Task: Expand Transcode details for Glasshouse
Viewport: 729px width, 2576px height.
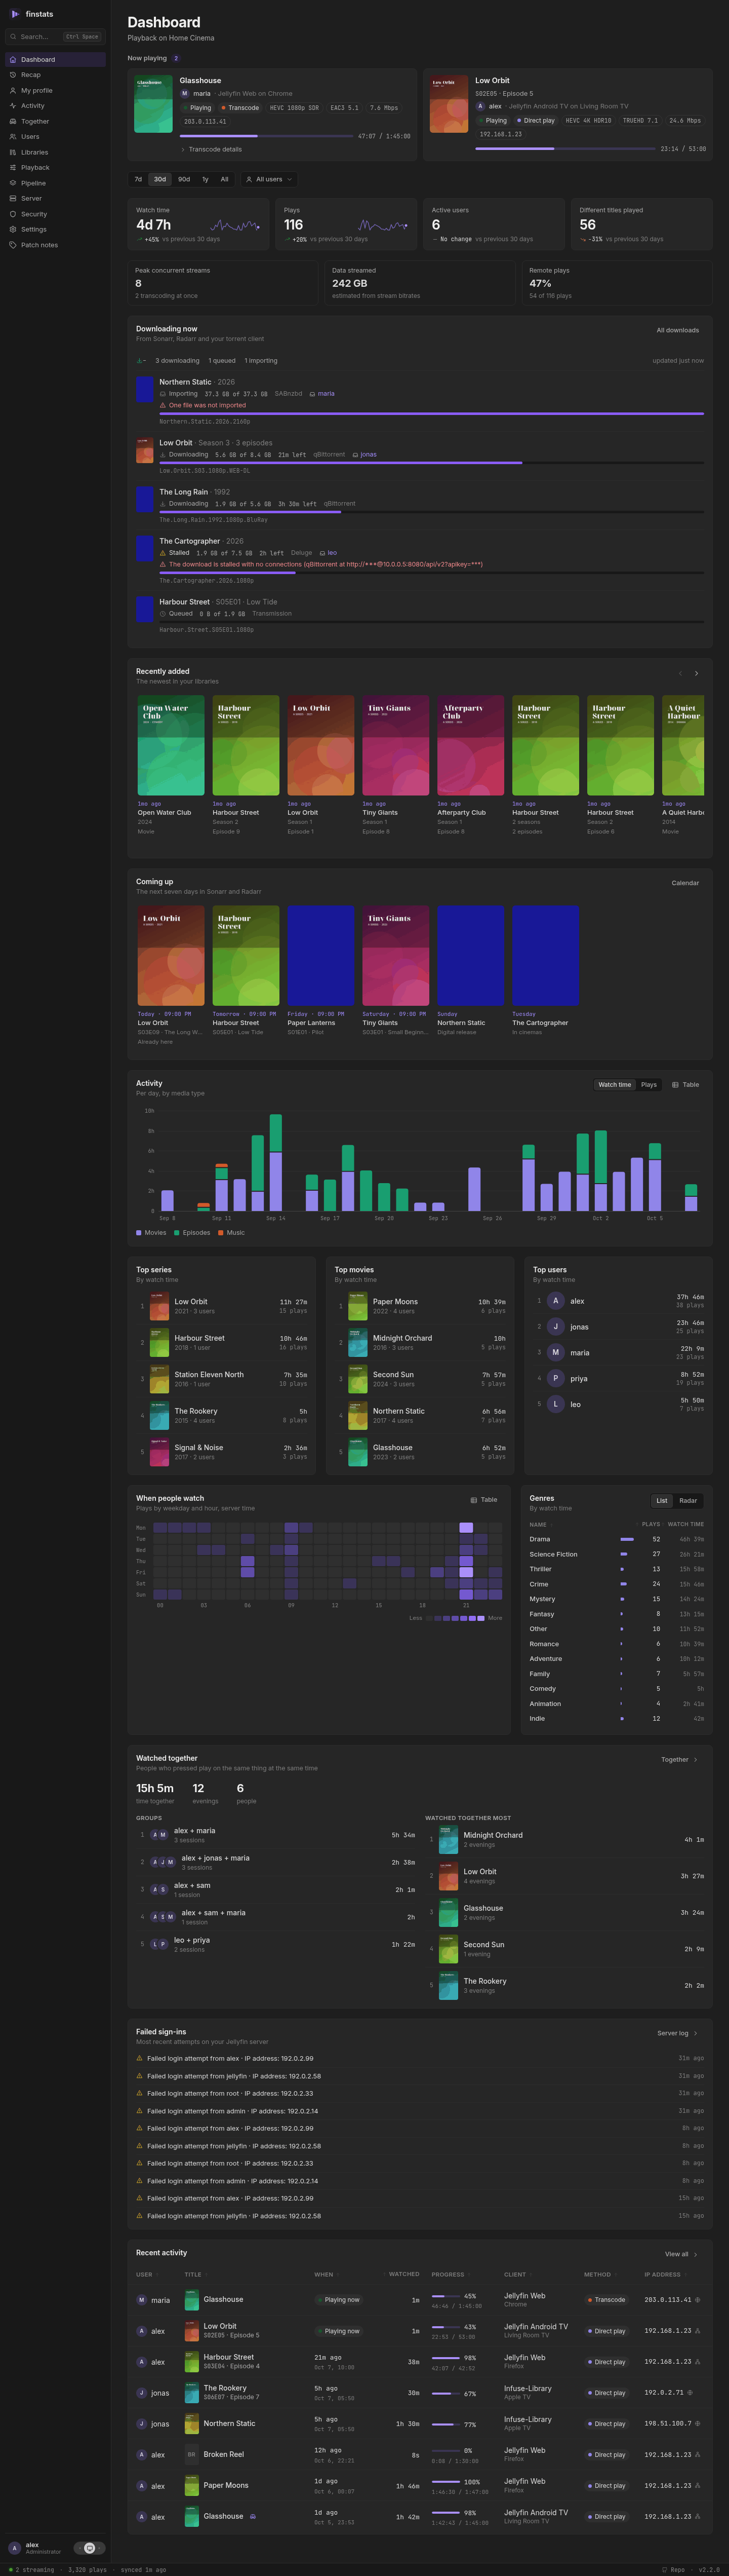Action: [x=212, y=149]
